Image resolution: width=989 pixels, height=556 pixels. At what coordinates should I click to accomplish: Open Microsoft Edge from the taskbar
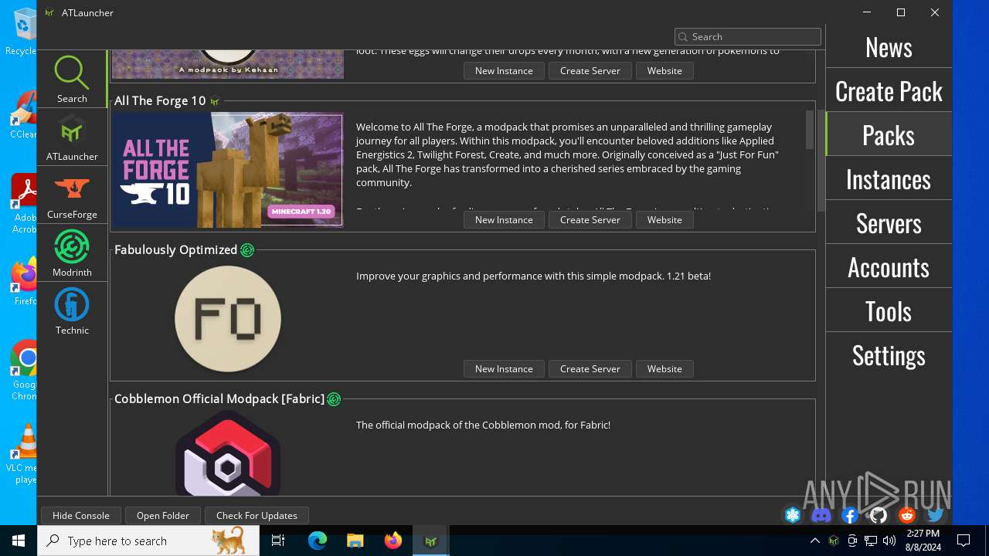(x=318, y=541)
